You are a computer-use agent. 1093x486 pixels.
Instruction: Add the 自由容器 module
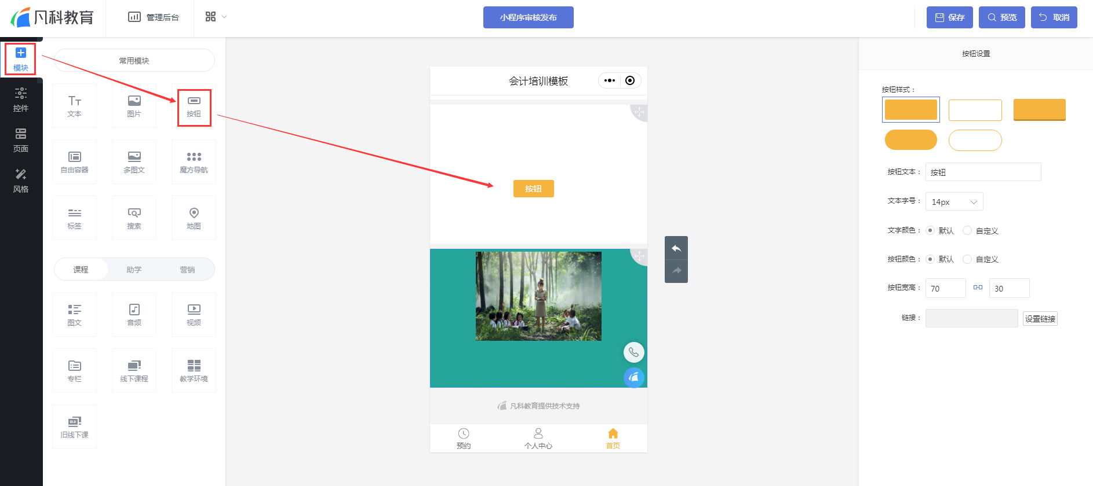(x=75, y=162)
